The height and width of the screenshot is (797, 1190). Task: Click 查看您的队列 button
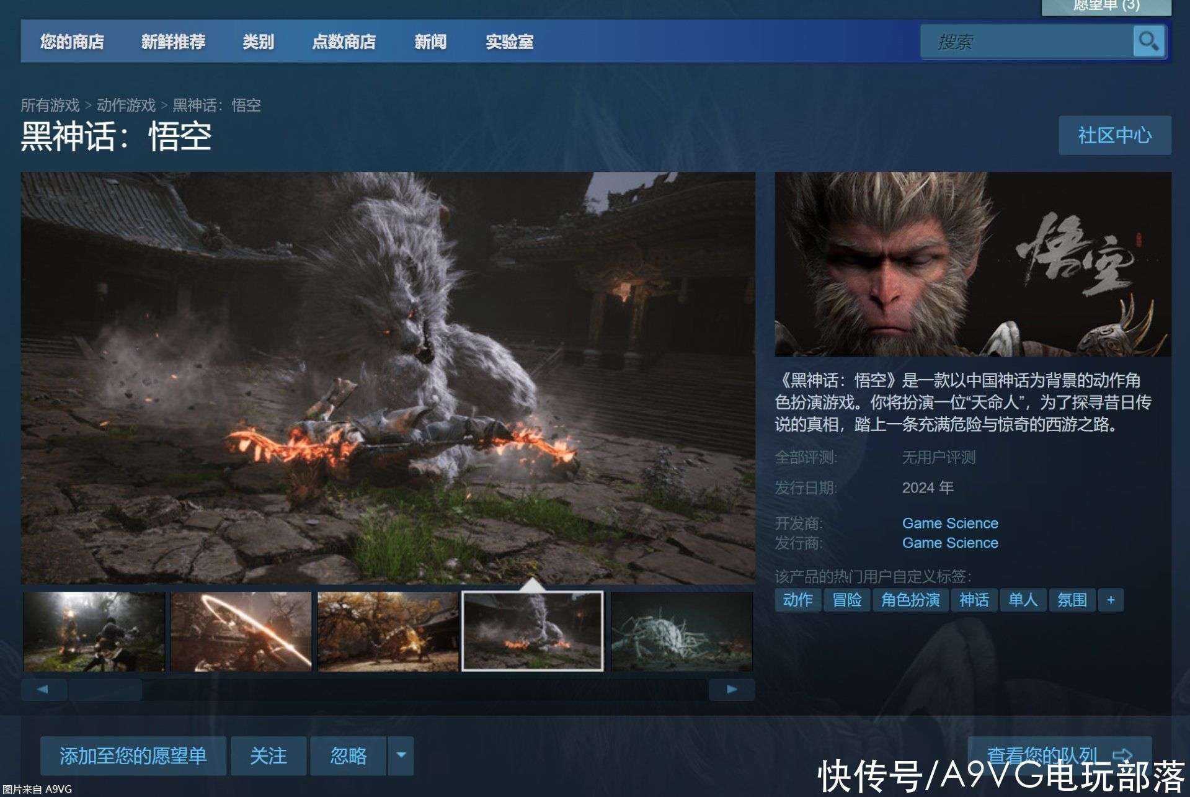1059,755
